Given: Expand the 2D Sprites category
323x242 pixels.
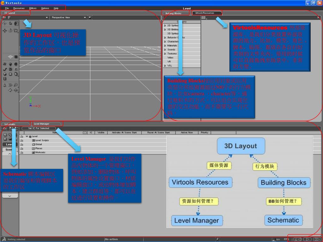Looking at the screenshot, I should [165, 26].
